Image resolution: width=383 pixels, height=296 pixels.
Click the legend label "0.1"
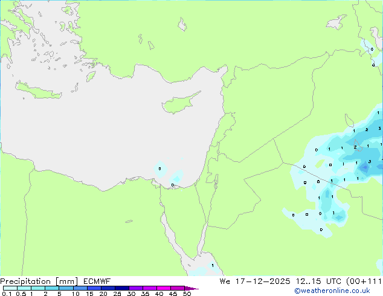tap(7, 294)
